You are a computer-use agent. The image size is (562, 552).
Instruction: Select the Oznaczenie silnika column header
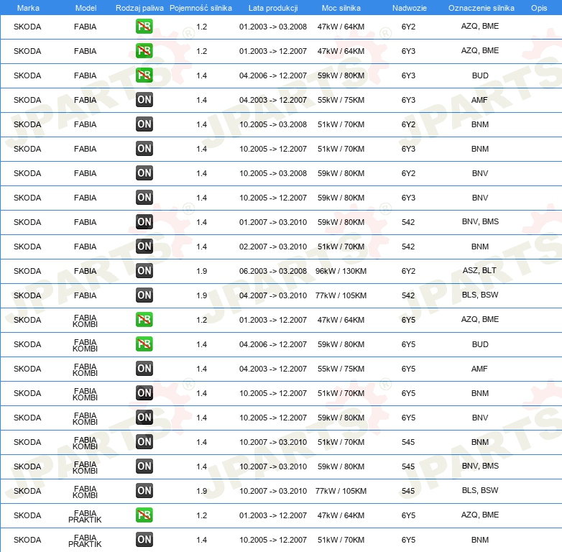481,8
